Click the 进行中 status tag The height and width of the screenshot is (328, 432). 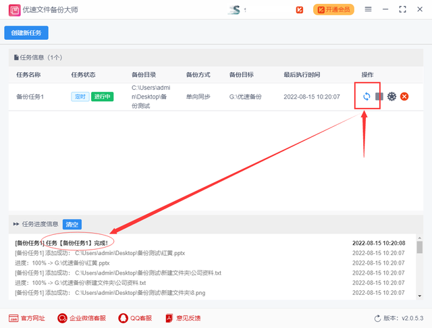[102, 97]
